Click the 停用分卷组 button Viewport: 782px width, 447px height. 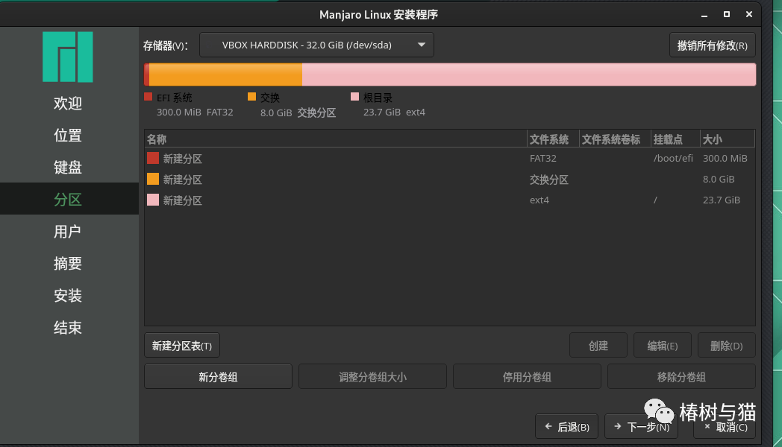tap(527, 377)
